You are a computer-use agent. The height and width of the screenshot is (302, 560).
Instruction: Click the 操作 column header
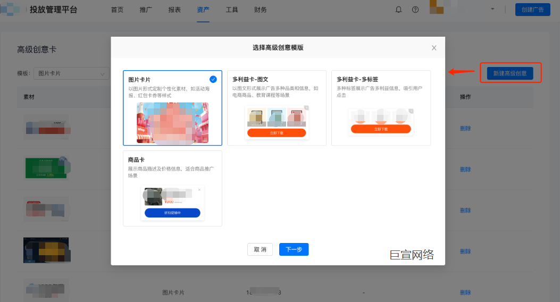(465, 97)
